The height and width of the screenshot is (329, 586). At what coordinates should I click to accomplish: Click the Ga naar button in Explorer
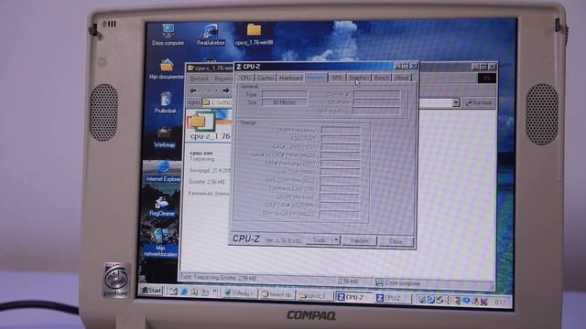479,102
